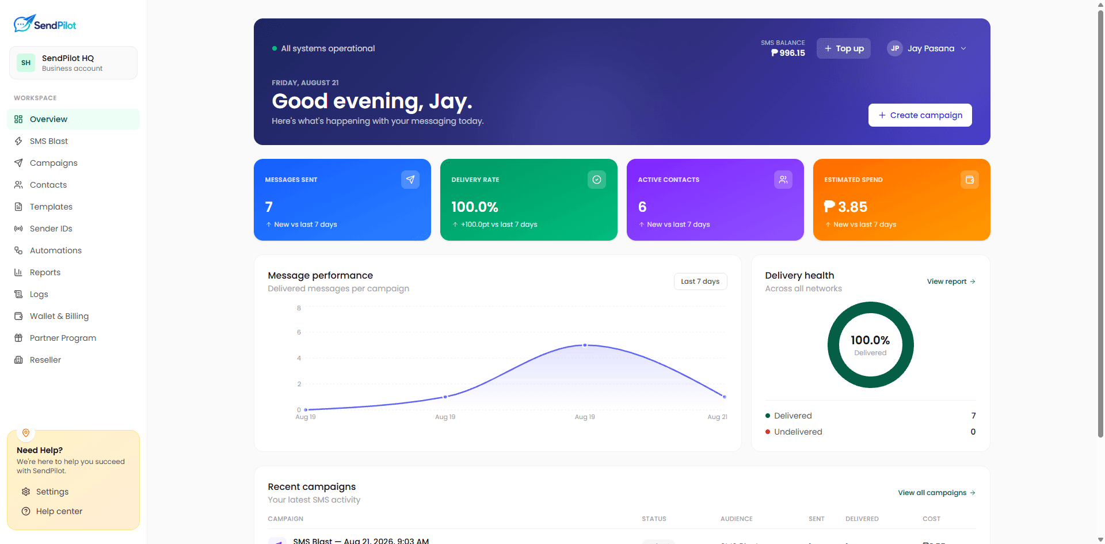Open the Campaigns menu item

(x=73, y=163)
